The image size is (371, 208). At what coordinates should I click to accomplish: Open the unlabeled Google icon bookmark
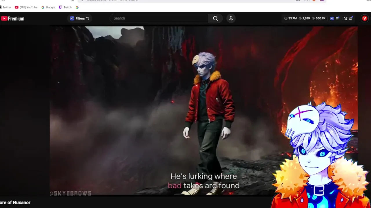click(x=77, y=7)
